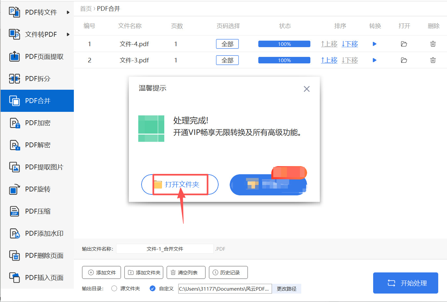Click the 100% progress bar of 文件-4.pdf
Screen dimensions: 447x302
tap(284, 44)
